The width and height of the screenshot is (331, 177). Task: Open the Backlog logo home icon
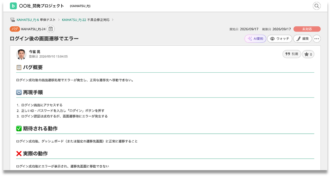[x=13, y=6]
